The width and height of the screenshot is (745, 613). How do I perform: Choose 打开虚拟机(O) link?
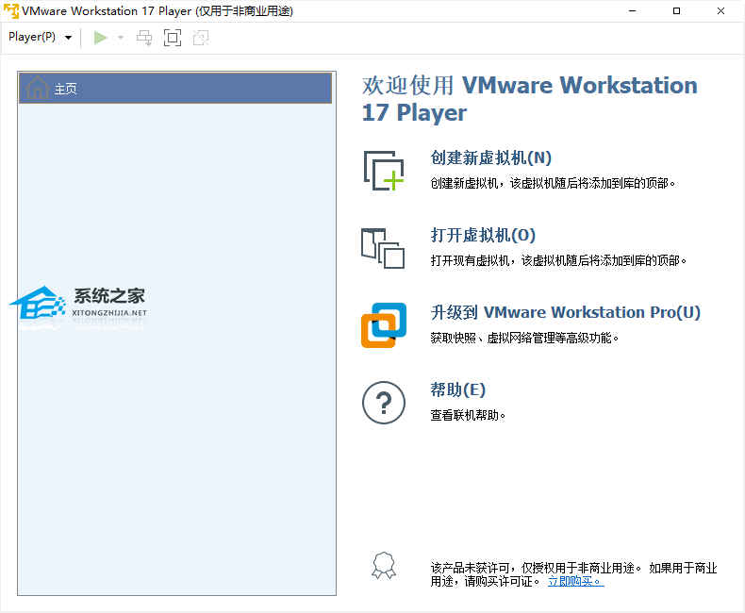(483, 235)
